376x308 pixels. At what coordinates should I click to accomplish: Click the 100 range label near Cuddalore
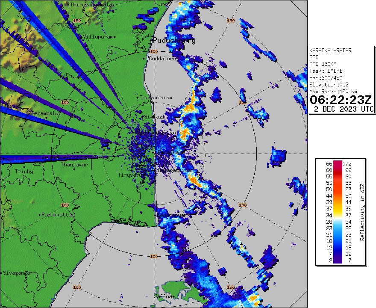(154, 51)
